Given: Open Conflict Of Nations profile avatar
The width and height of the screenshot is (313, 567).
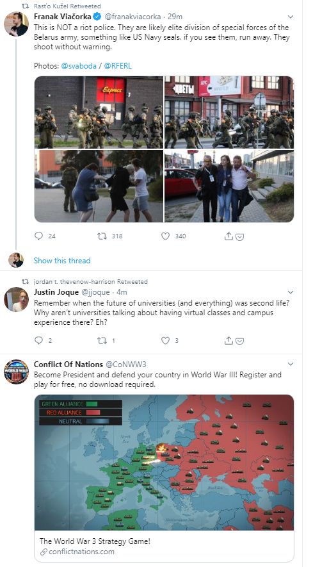Looking at the screenshot, I should click(16, 372).
